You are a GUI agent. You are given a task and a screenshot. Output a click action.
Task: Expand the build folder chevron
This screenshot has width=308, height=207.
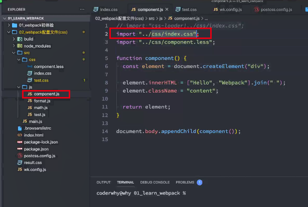[x=14, y=39]
